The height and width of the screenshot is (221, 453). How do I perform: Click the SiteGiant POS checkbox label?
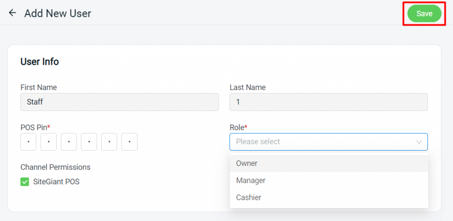coord(56,182)
